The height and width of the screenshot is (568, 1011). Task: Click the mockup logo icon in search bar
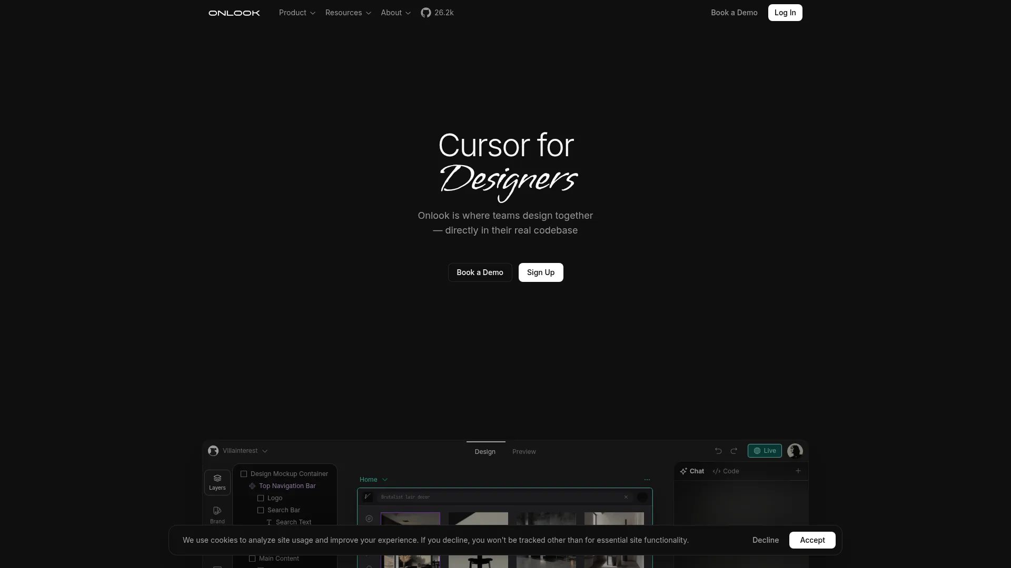(368, 497)
